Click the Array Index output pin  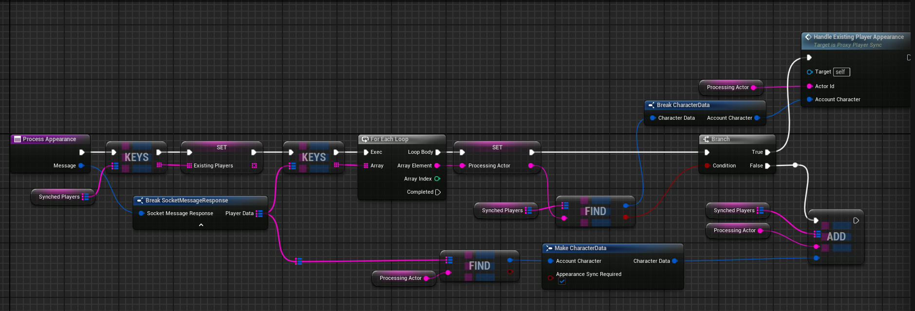437,179
